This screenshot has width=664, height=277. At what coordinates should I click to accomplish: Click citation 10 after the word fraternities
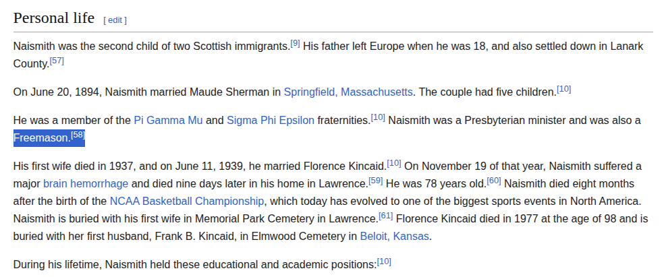(378, 118)
